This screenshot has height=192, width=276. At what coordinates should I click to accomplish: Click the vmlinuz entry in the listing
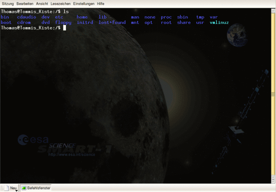[219, 22]
